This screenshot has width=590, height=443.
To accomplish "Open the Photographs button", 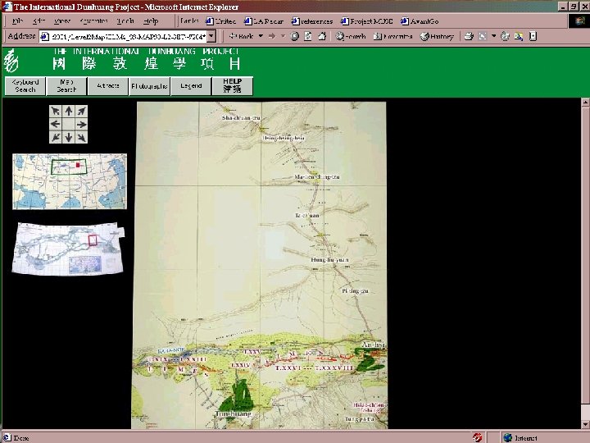I will [149, 86].
